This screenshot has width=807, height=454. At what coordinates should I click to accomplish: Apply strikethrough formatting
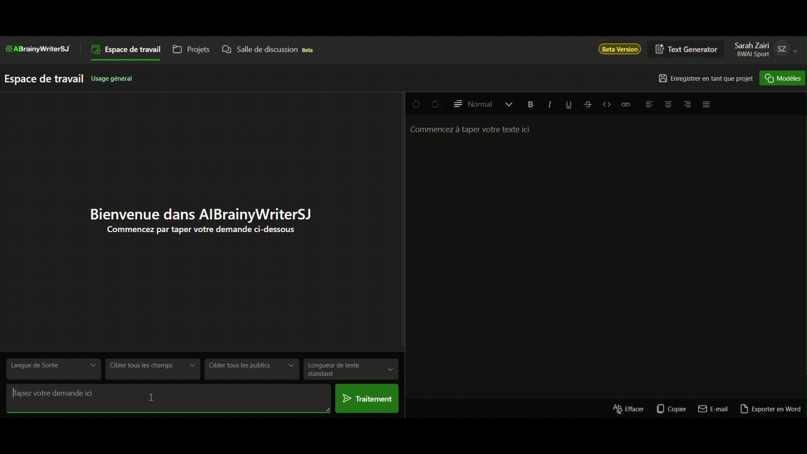pyautogui.click(x=588, y=104)
